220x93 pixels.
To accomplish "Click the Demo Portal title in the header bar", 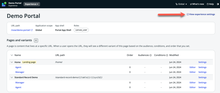I will (15, 3).
